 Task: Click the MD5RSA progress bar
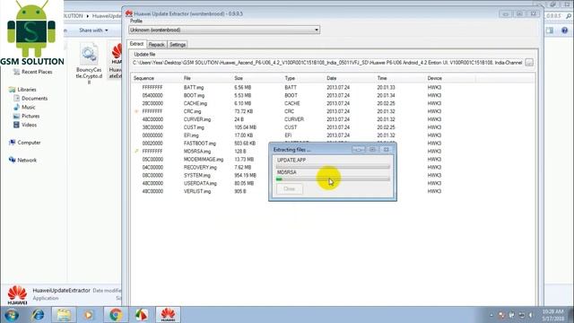point(333,179)
